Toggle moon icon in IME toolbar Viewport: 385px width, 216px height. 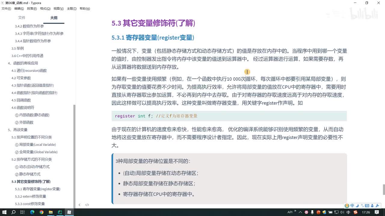(x=357, y=206)
